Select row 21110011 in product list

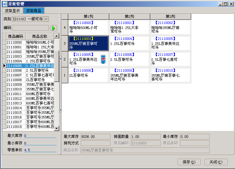coord(28,94)
